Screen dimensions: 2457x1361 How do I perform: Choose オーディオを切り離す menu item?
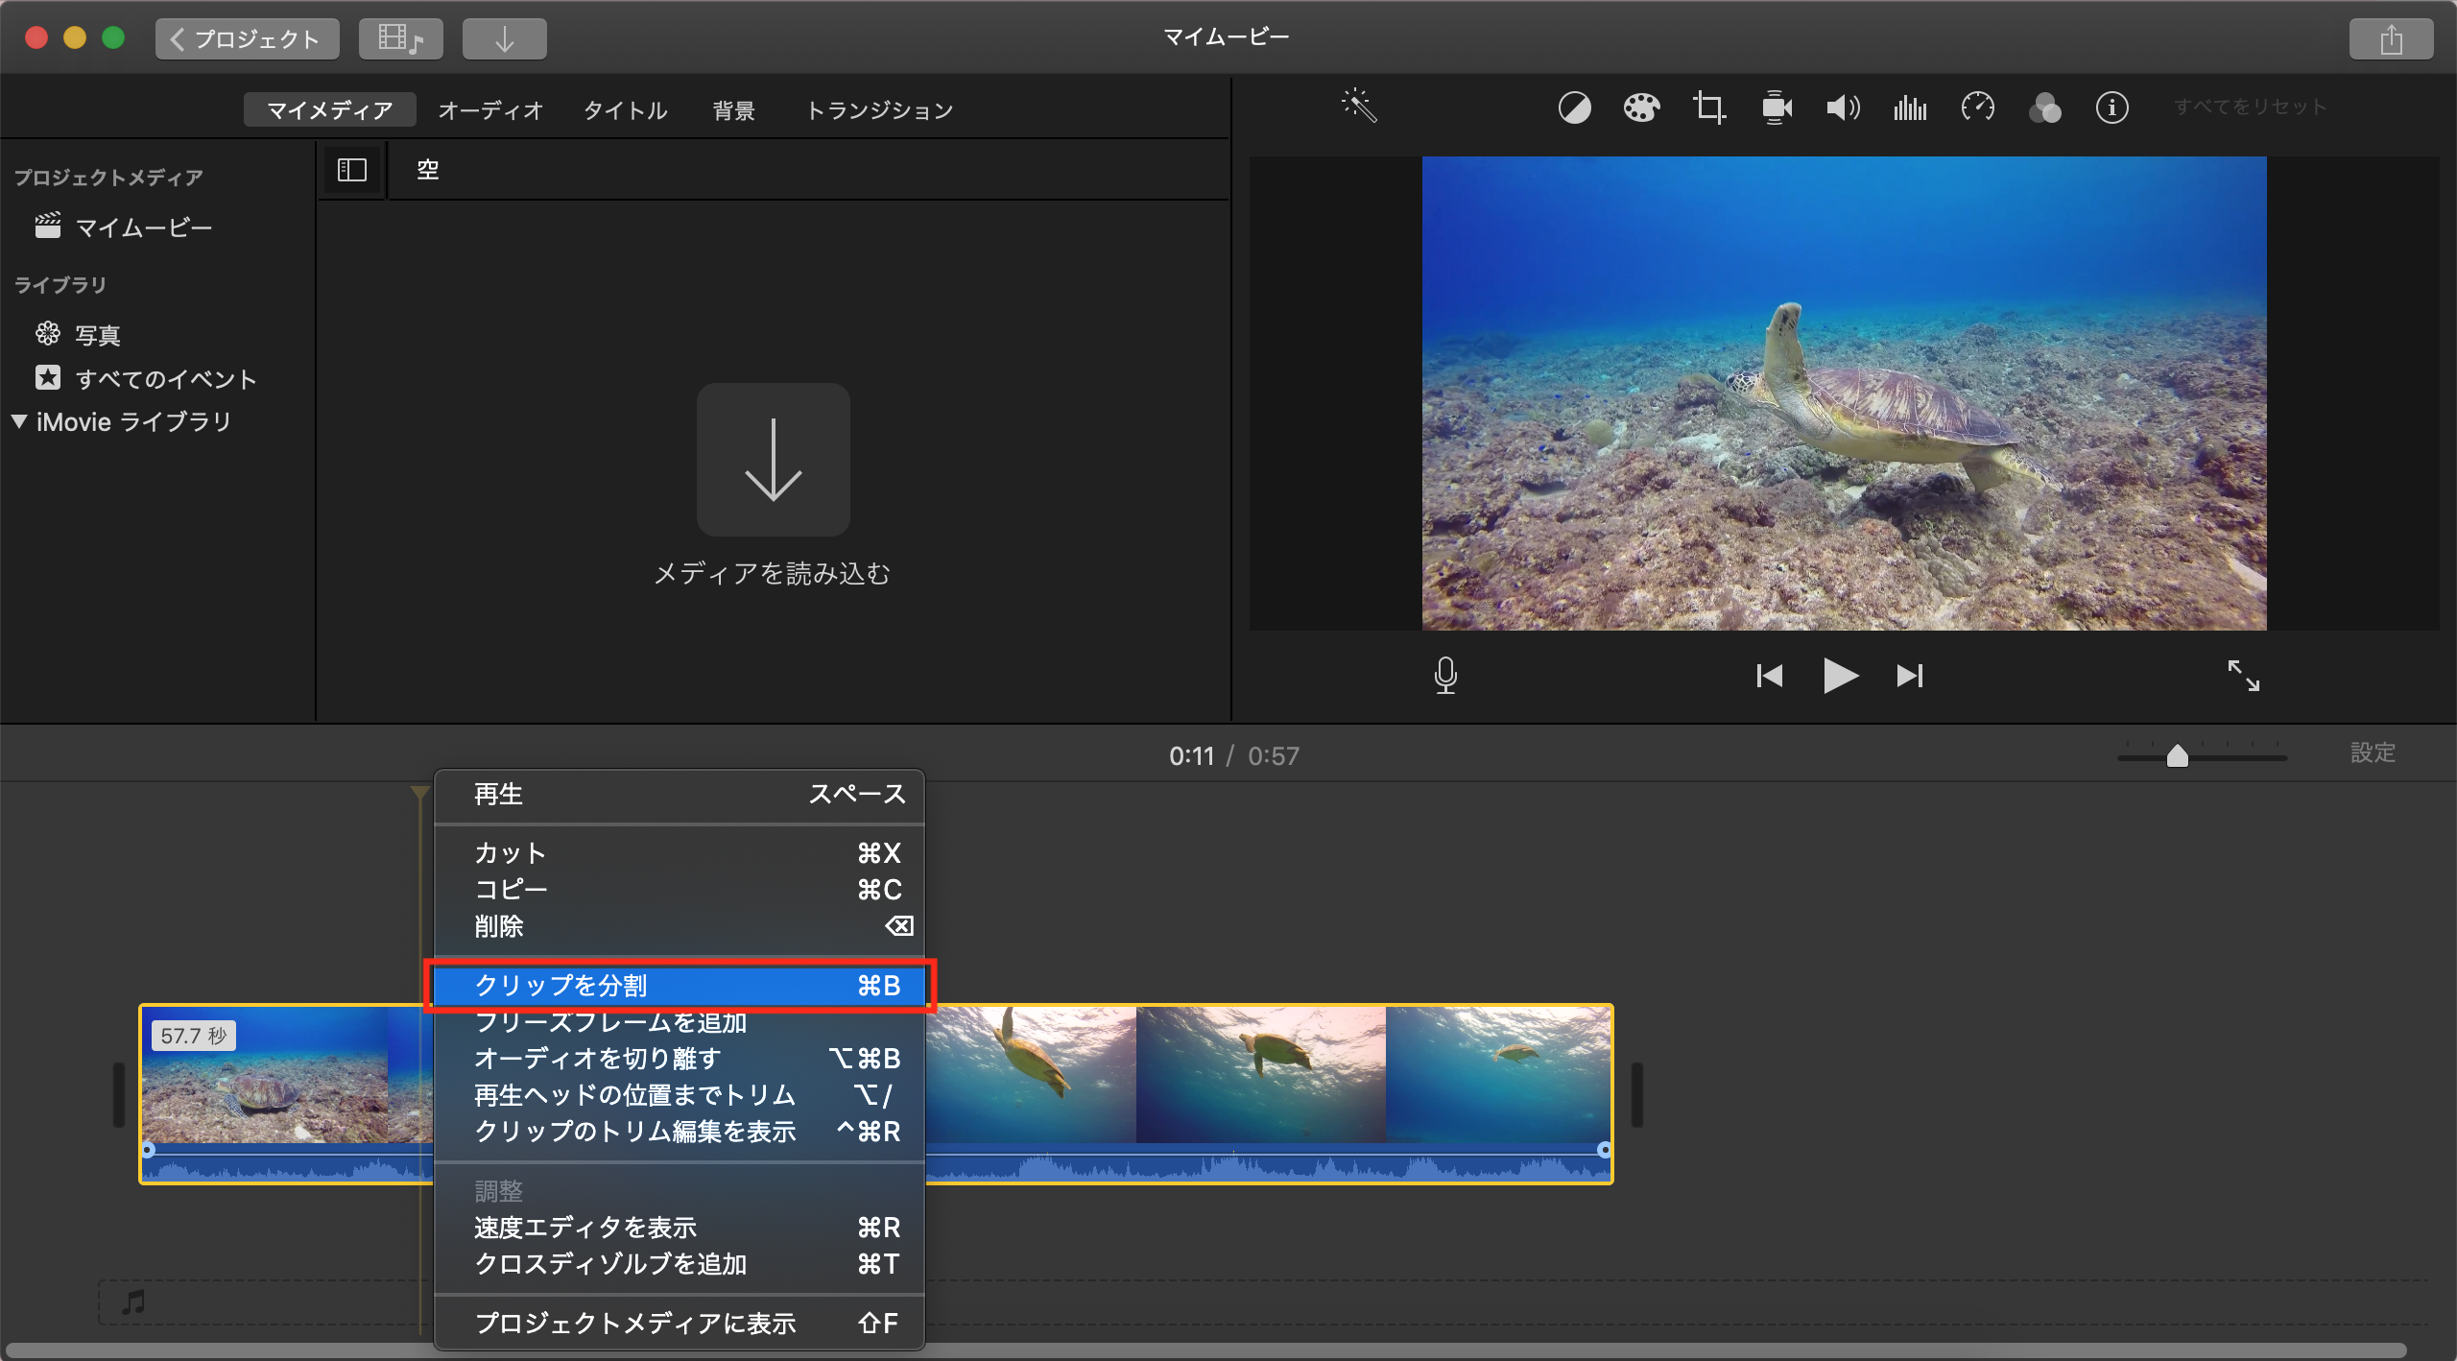[x=680, y=1059]
